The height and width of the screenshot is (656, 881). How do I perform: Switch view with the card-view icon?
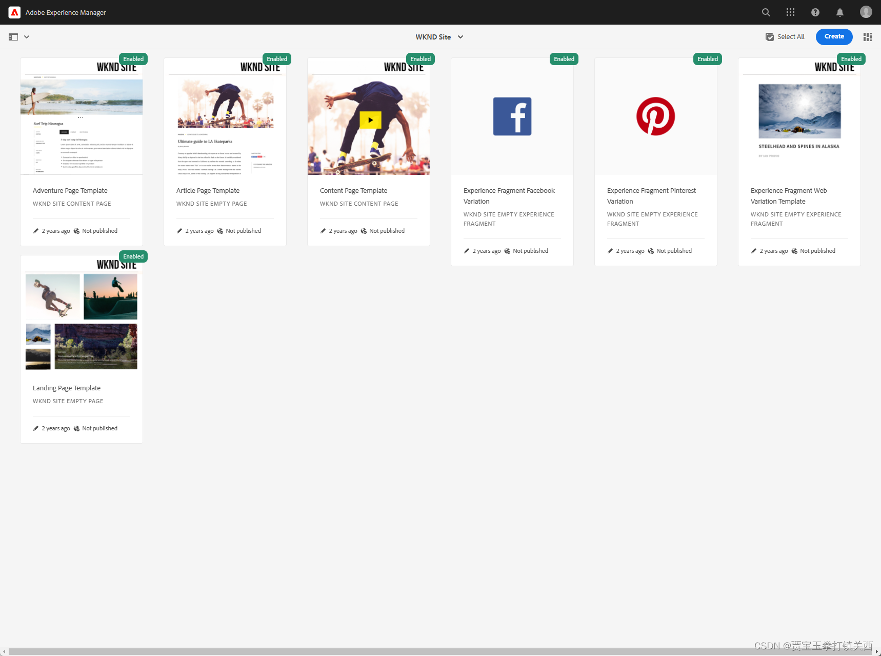pos(868,37)
